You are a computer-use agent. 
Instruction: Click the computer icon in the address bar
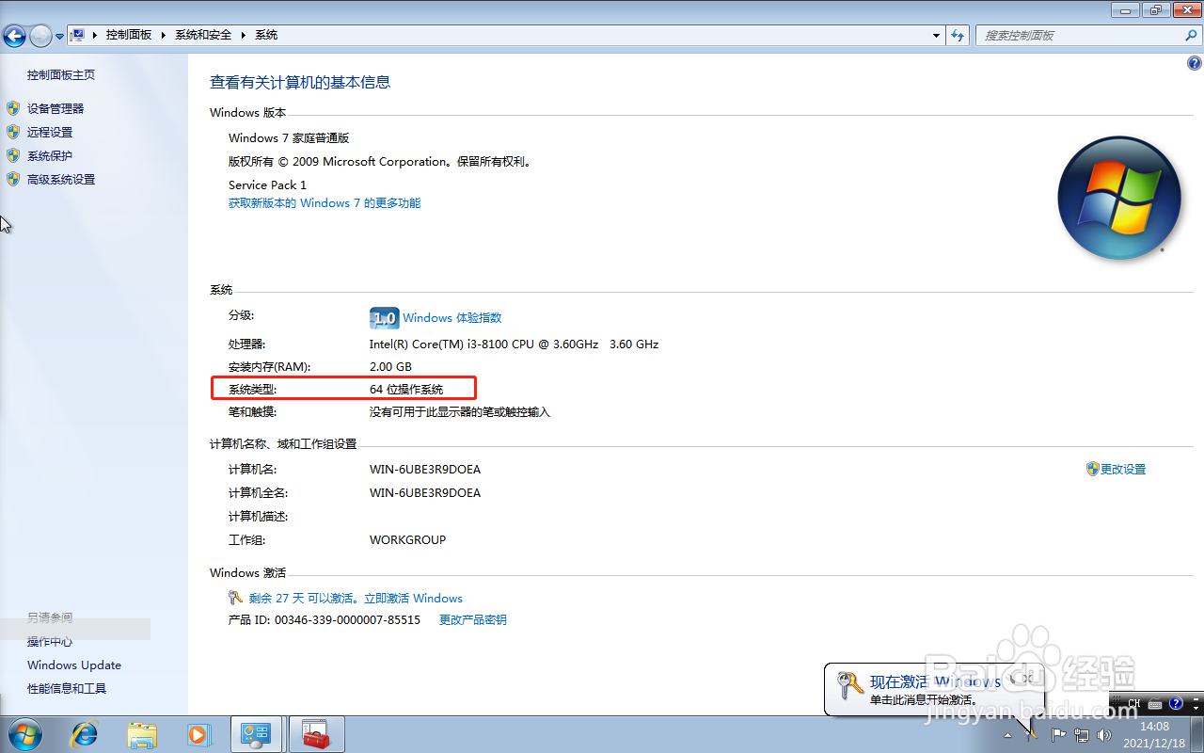click(78, 35)
